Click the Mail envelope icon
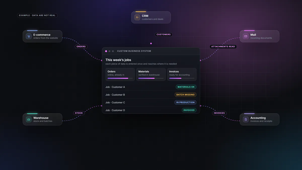Screen dimensions: 302x170 click(246, 36)
